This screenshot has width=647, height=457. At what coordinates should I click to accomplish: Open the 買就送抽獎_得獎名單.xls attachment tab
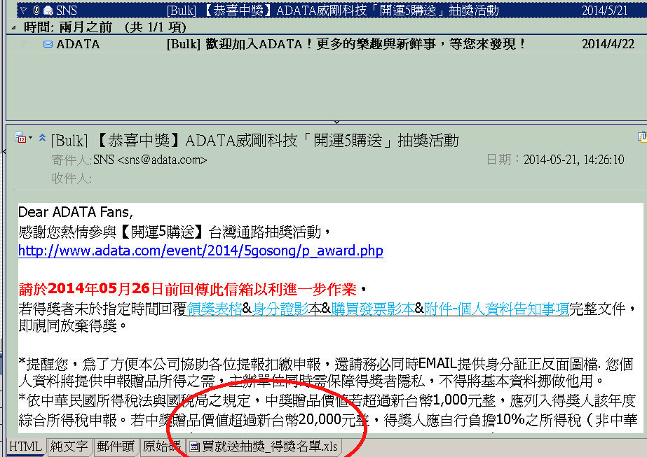pyautogui.click(x=264, y=447)
